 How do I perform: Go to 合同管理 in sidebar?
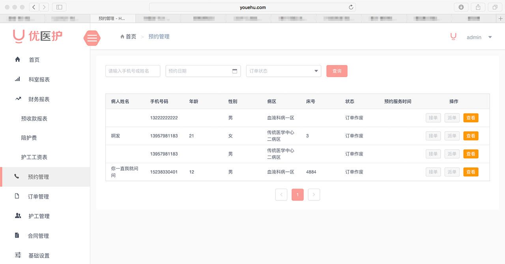(38, 236)
